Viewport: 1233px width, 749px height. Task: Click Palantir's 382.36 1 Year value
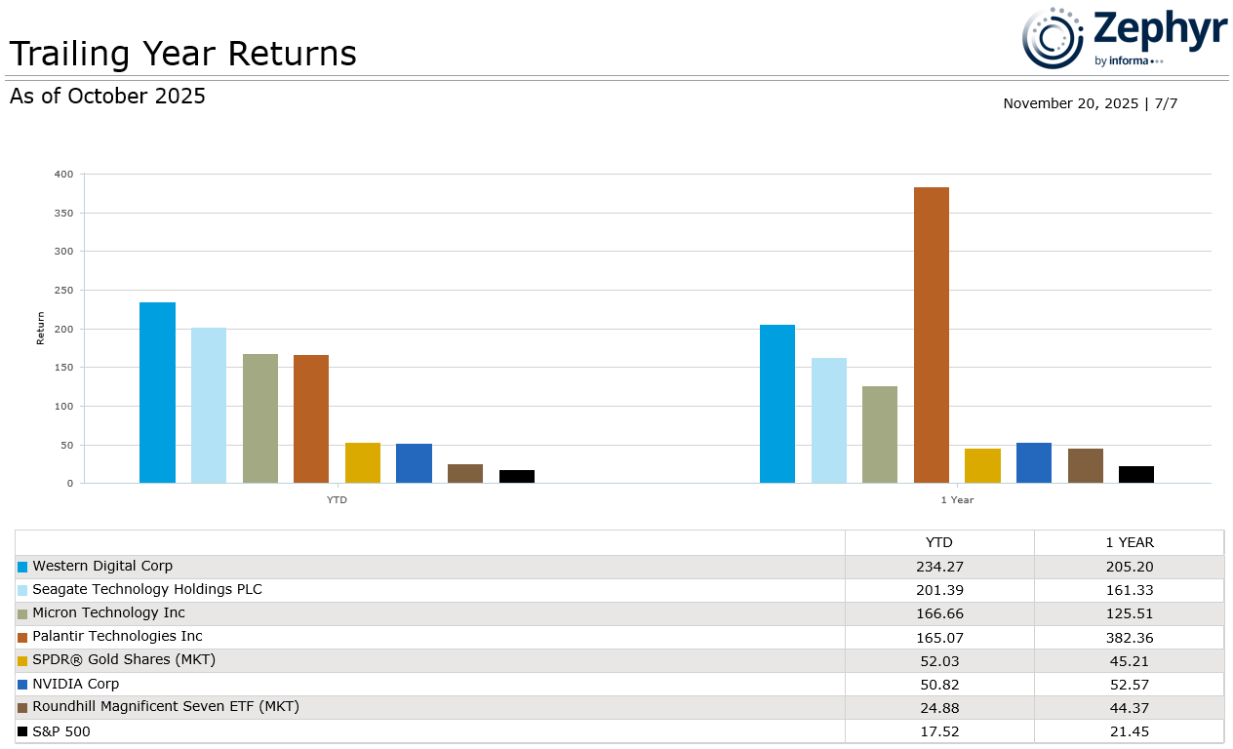1129,637
